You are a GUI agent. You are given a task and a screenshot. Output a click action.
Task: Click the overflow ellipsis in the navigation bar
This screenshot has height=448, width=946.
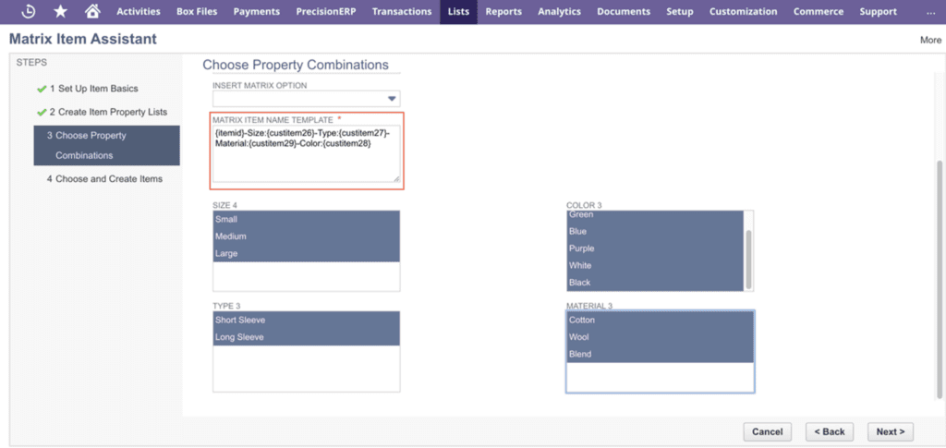point(929,12)
